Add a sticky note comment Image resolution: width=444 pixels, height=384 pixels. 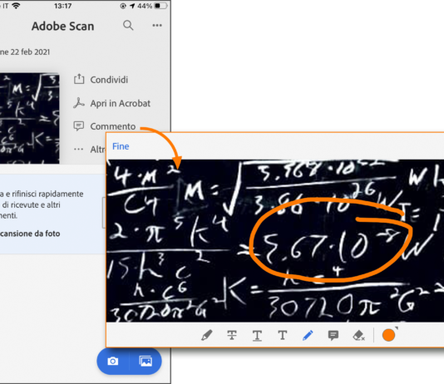[x=333, y=336]
